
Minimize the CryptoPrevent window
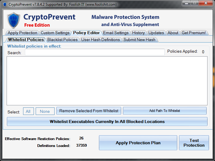[x=186, y=3]
